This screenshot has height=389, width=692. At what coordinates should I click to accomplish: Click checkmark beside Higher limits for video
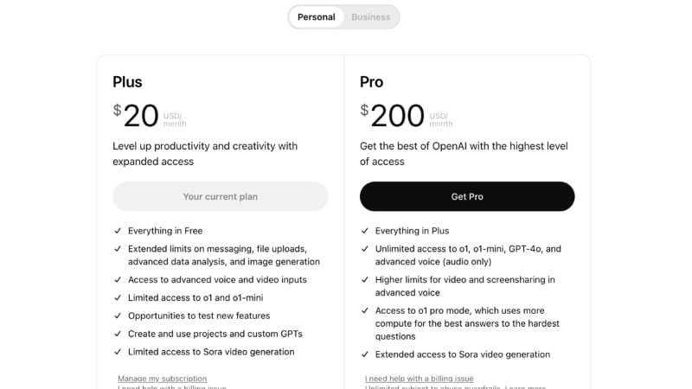coord(365,280)
